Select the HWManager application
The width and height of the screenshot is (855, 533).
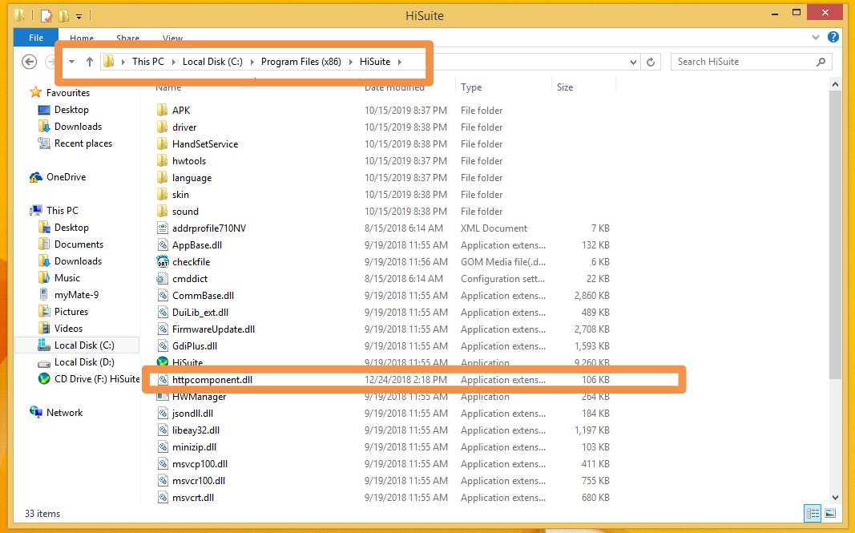click(199, 398)
